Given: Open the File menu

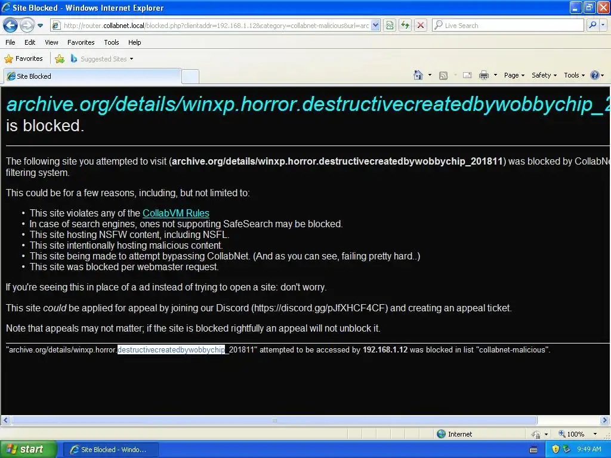Looking at the screenshot, I should click(x=11, y=42).
